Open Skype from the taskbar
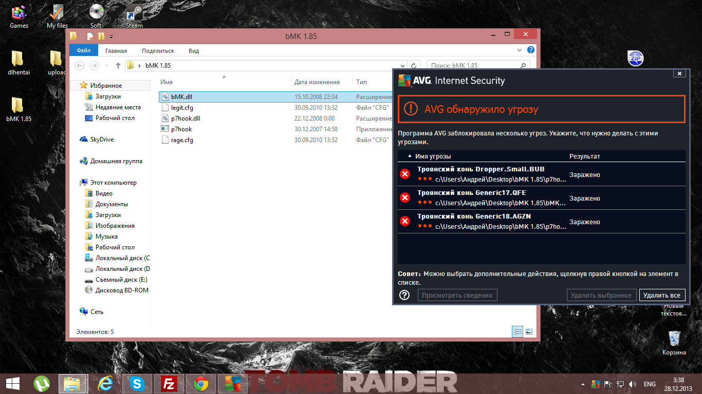This screenshot has height=394, width=702. [x=138, y=383]
